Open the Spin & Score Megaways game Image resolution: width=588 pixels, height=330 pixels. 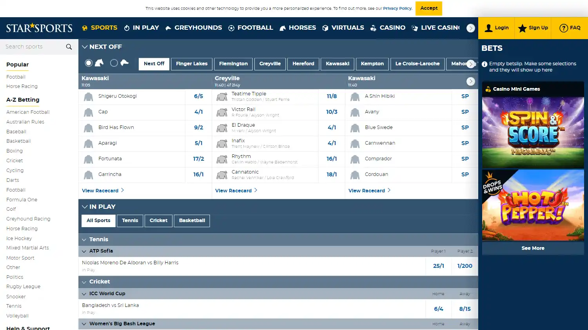pyautogui.click(x=533, y=133)
